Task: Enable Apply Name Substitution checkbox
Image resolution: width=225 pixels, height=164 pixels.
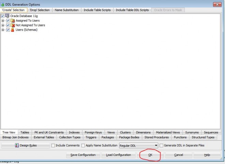Action: coord(83,146)
